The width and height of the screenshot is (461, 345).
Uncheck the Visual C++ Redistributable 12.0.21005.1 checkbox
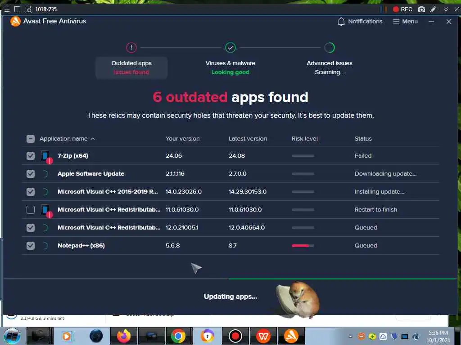31,228
